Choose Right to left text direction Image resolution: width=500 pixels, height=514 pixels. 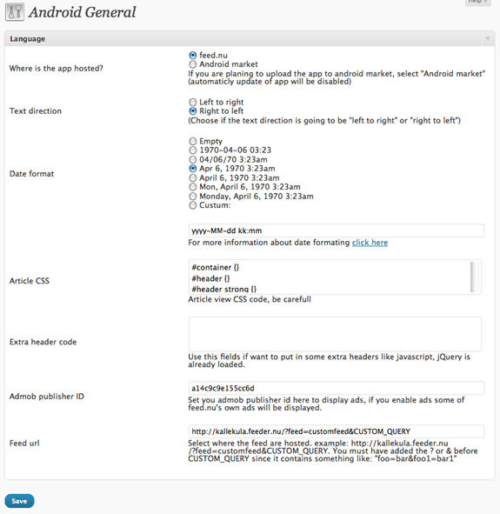[193, 111]
